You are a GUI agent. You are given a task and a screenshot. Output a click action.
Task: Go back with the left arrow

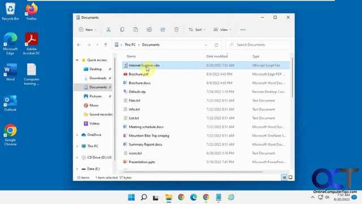tap(79, 45)
